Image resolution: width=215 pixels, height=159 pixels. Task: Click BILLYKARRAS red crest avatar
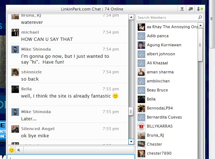pos(141,126)
